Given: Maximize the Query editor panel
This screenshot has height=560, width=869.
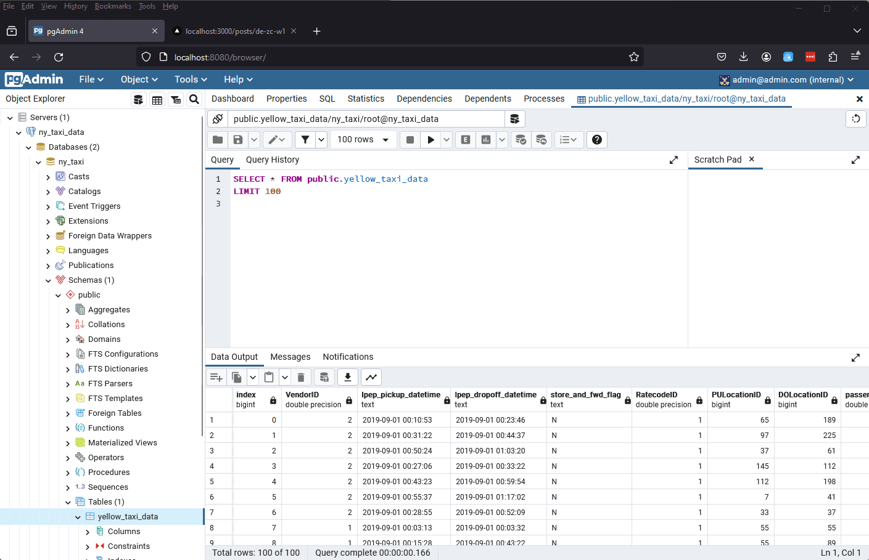Looking at the screenshot, I should click(673, 160).
